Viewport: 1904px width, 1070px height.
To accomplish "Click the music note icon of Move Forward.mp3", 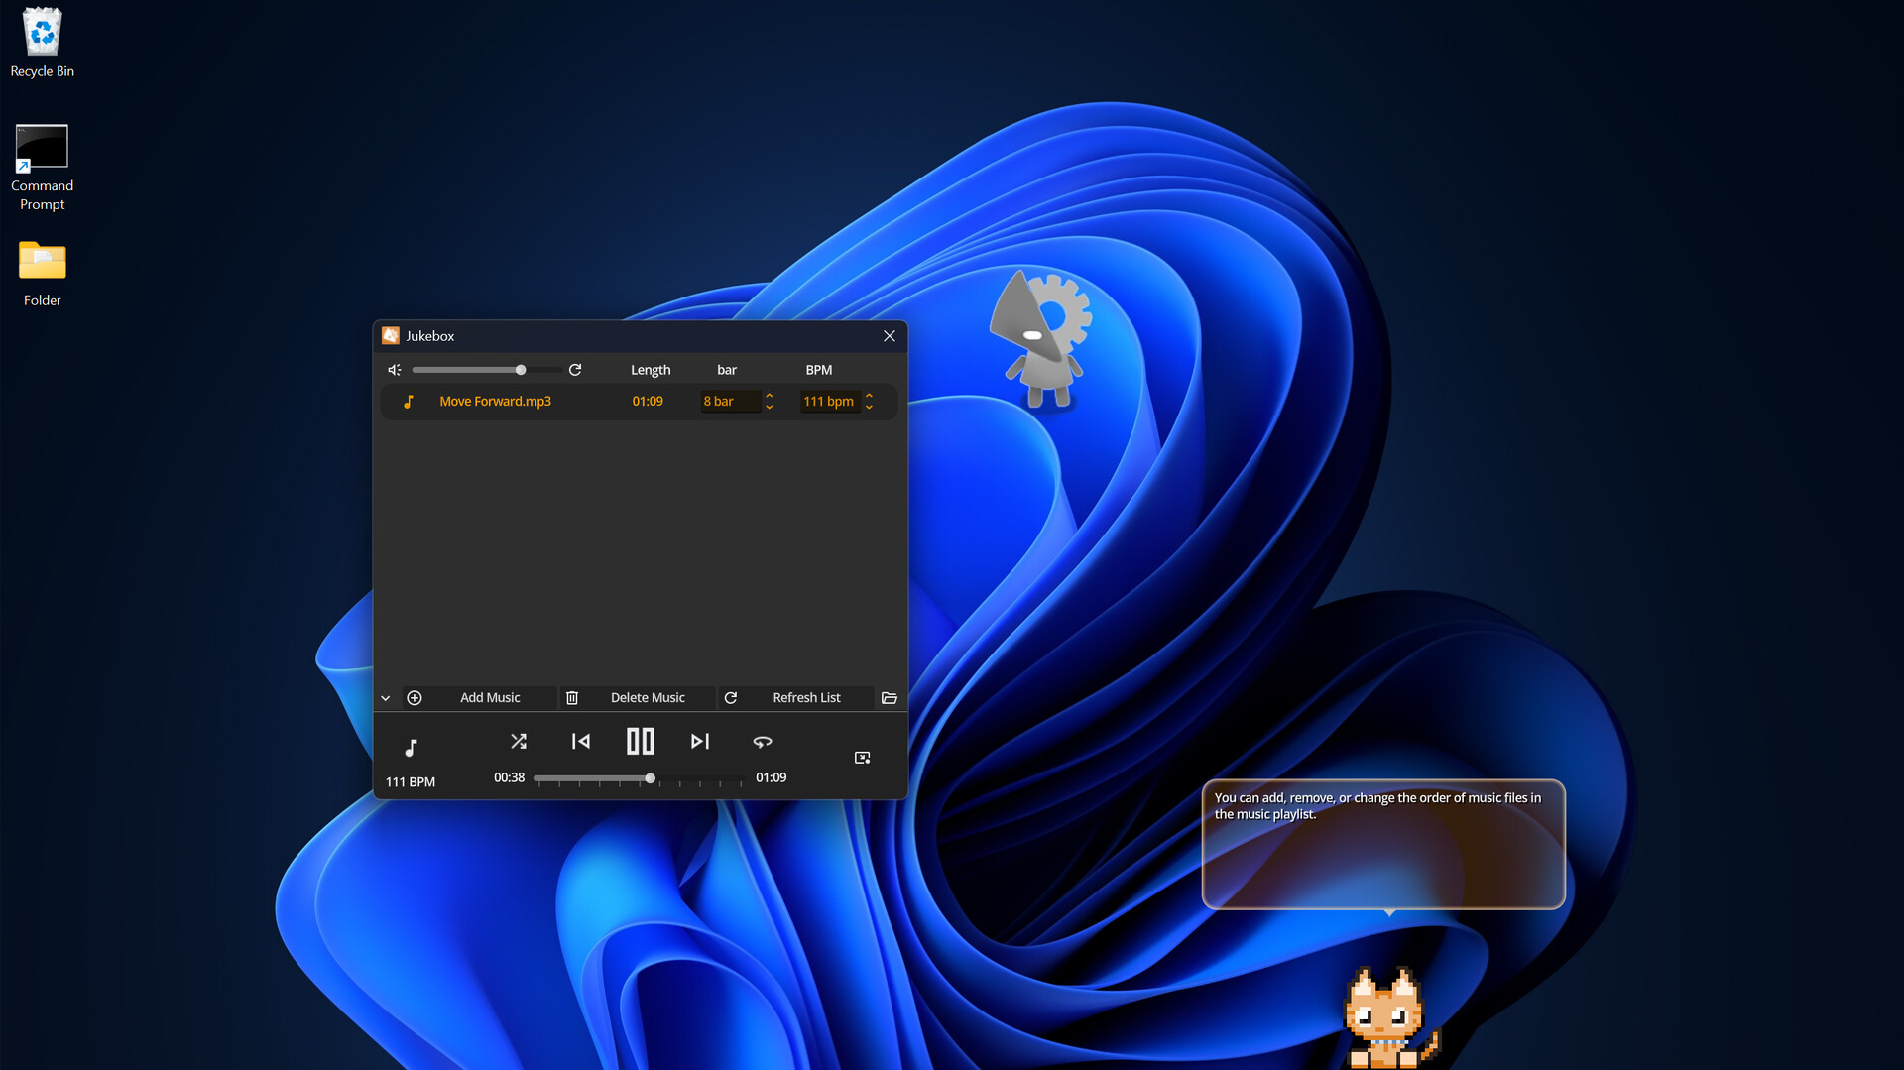I will click(x=409, y=402).
